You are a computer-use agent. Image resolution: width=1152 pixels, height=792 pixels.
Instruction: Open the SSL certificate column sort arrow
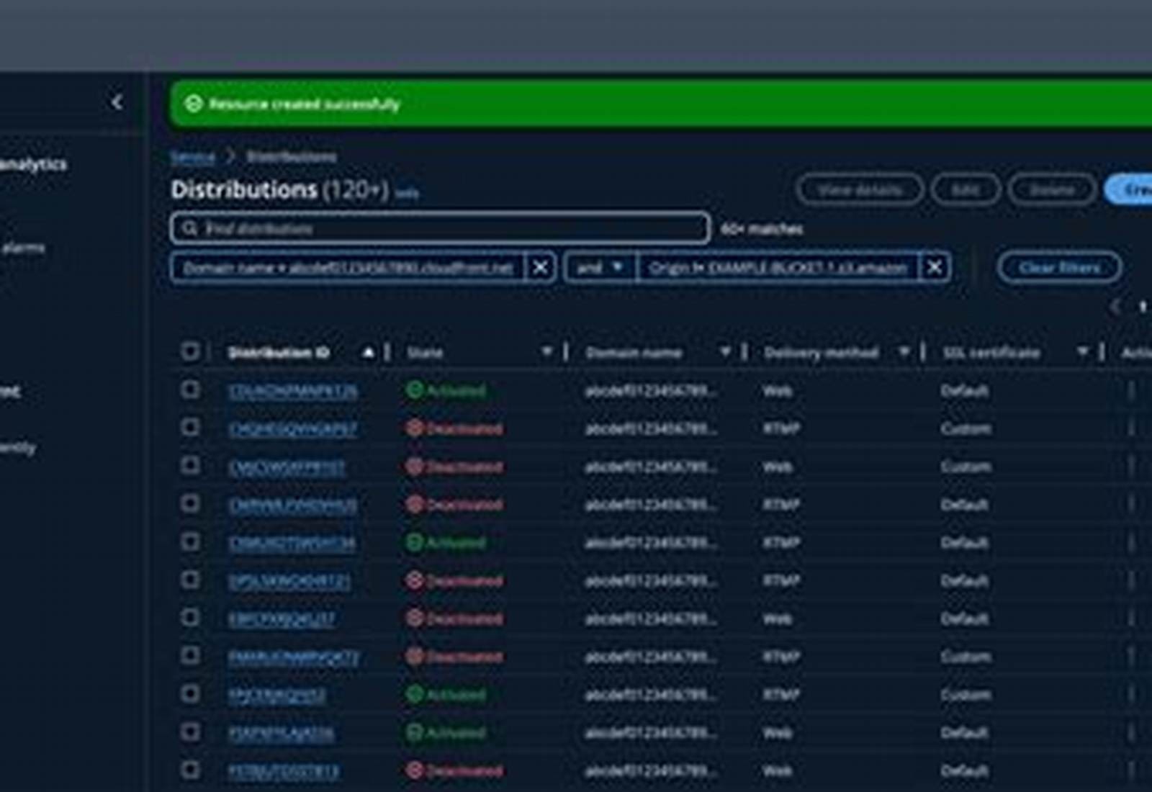(1082, 352)
